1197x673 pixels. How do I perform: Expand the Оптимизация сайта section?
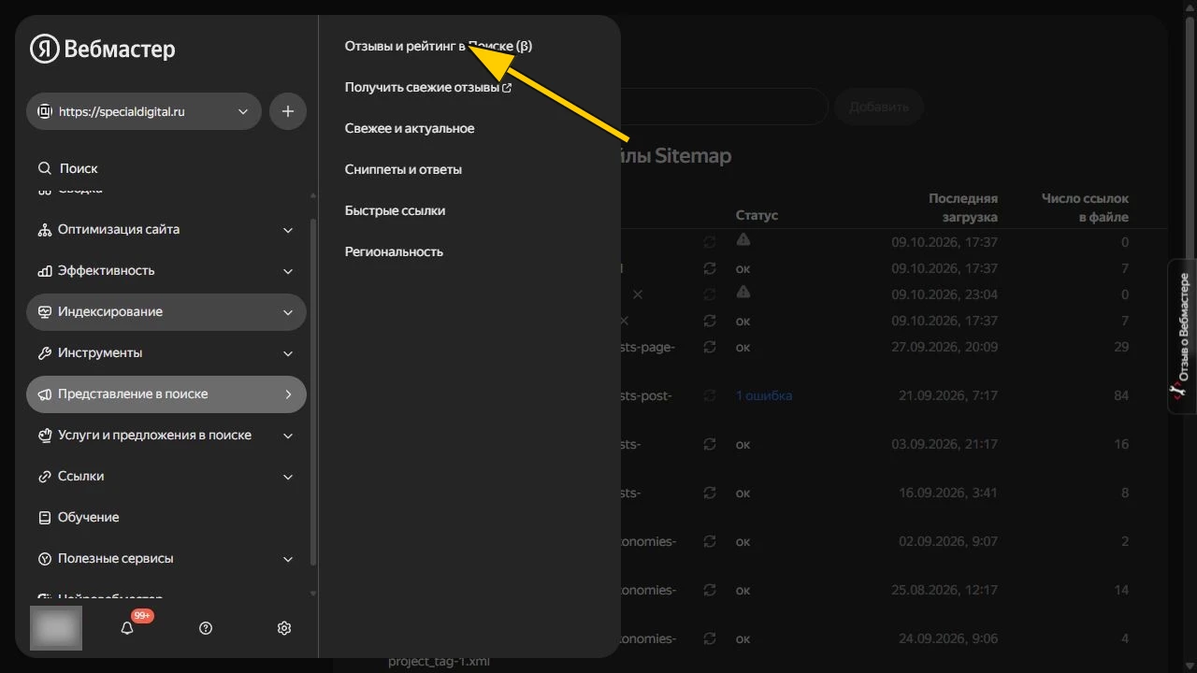166,229
